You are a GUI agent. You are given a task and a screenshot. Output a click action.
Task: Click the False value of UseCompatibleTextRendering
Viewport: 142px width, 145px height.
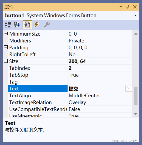[x=74, y=109]
